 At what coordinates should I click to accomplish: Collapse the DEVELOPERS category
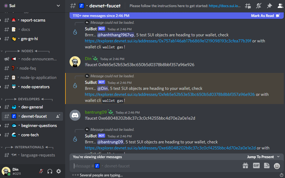(x=29, y=99)
